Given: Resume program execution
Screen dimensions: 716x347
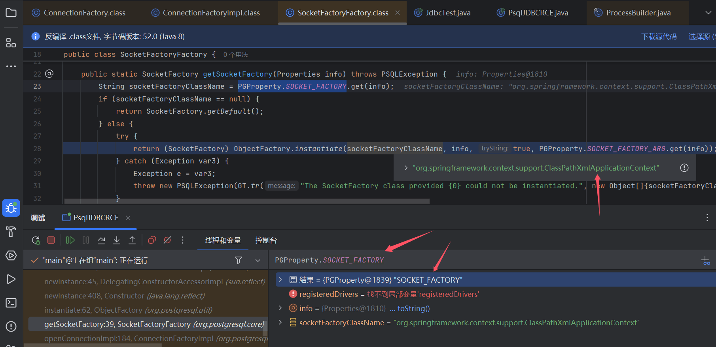Looking at the screenshot, I should [70, 240].
